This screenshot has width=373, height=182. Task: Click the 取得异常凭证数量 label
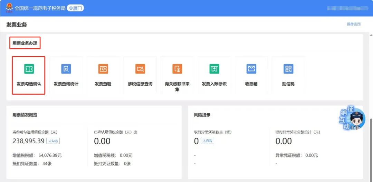(213, 132)
